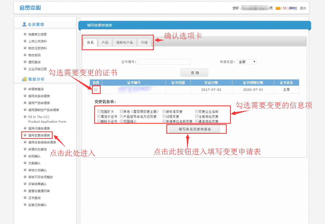Viewport: 325px width, 224px height.
Task: Select the 新标准变更 checkbox
Action: (164, 111)
